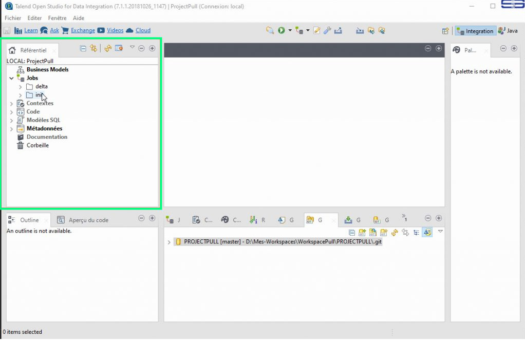
Task: Open the Aide menu
Action: (79, 18)
